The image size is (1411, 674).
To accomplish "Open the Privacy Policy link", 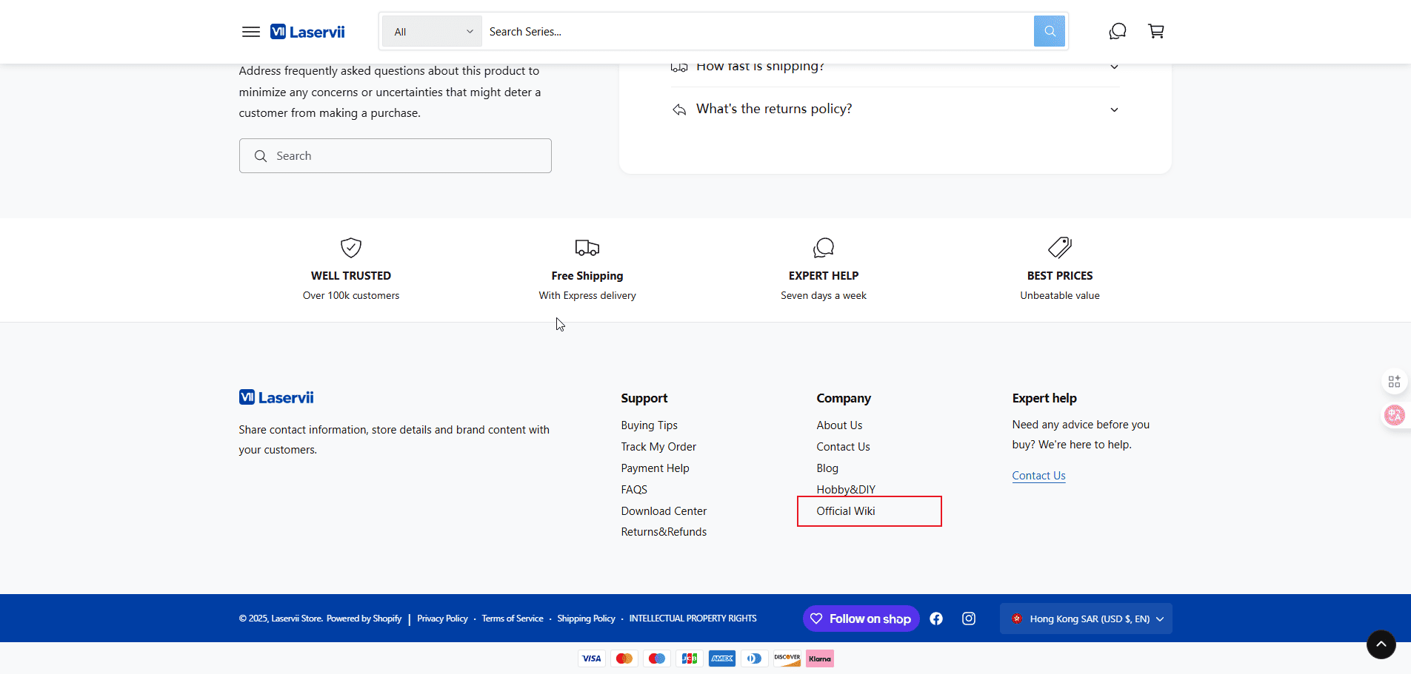I will [442, 619].
